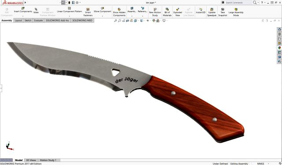Open SOLIDWORKS Add-Ins tab
This screenshot has width=282, height=165.
pos(57,21)
